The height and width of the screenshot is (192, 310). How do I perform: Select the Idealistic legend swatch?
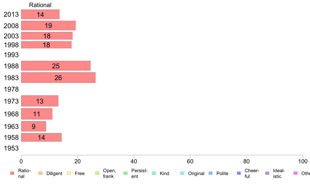(267, 173)
